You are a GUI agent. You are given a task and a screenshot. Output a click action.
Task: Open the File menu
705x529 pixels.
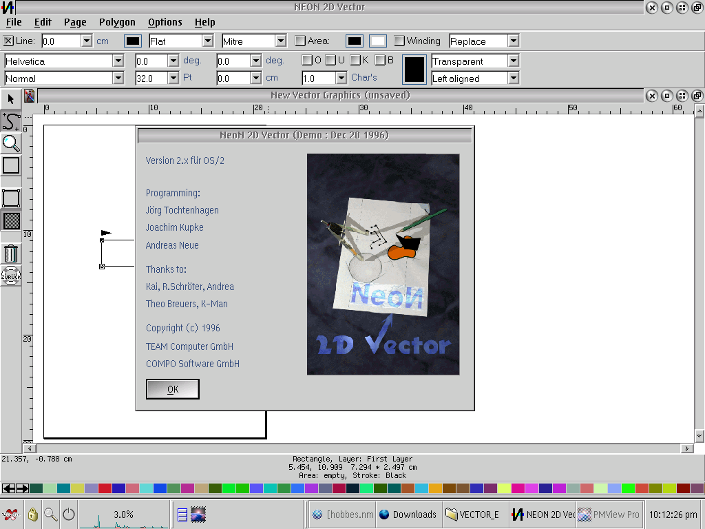[x=14, y=22]
